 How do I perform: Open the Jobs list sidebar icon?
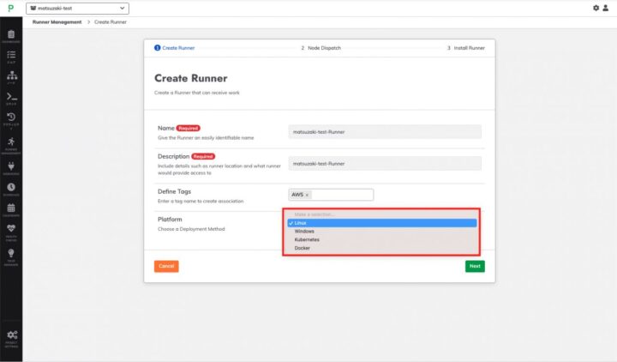(x=11, y=55)
